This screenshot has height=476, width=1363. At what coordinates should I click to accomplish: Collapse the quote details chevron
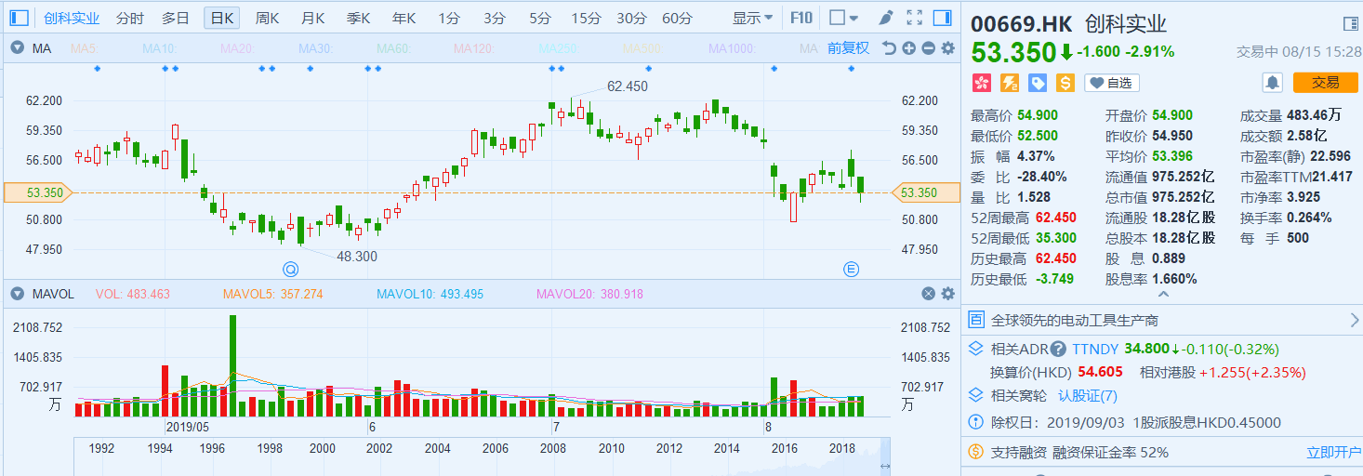pyautogui.click(x=1162, y=294)
